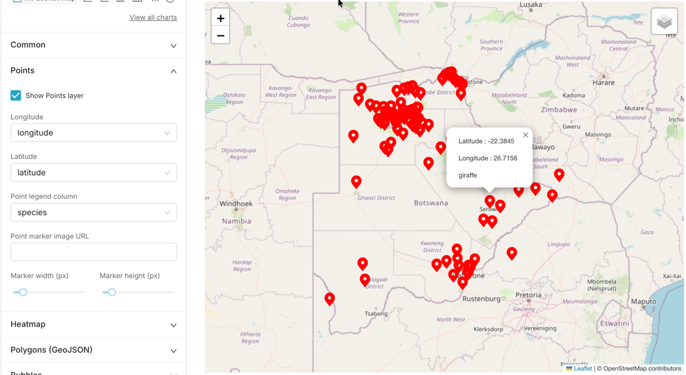The width and height of the screenshot is (686, 375).
Task: Click the OpenStreetMap contributors attribution
Action: tap(642, 369)
